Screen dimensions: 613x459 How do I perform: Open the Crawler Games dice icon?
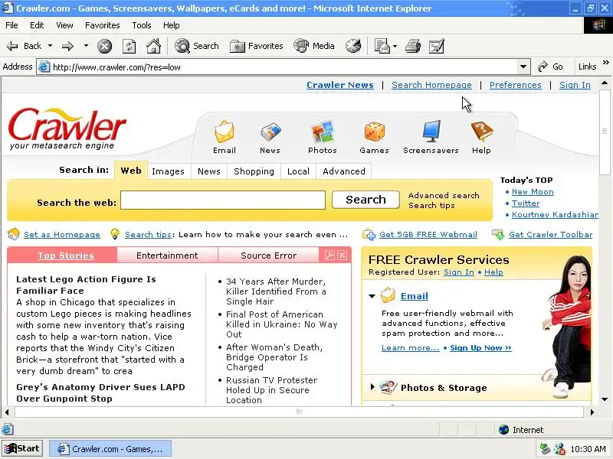[x=374, y=132]
